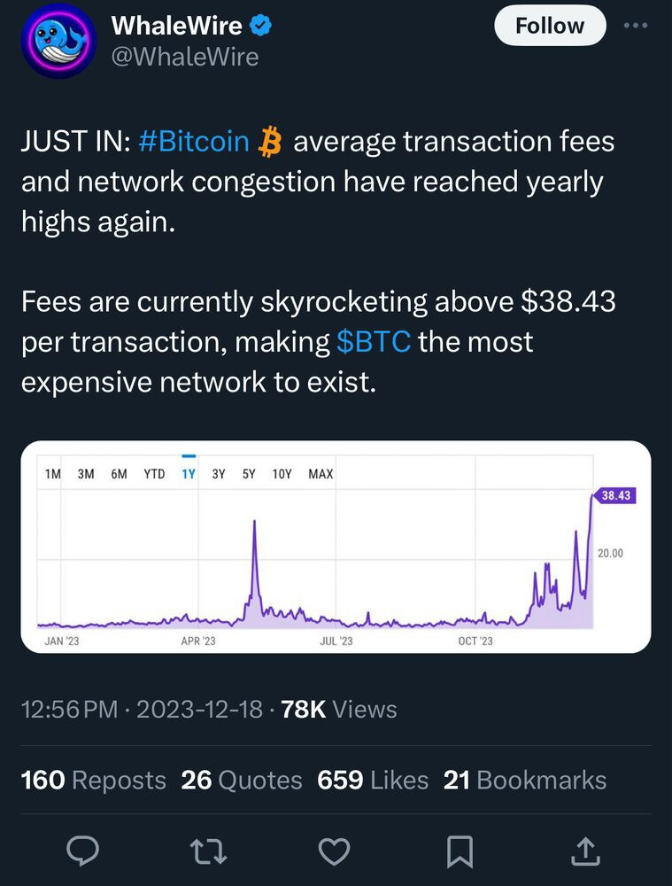Image resolution: width=672 pixels, height=886 pixels.
Task: Select the 1M chart range tab
Action: click(52, 474)
